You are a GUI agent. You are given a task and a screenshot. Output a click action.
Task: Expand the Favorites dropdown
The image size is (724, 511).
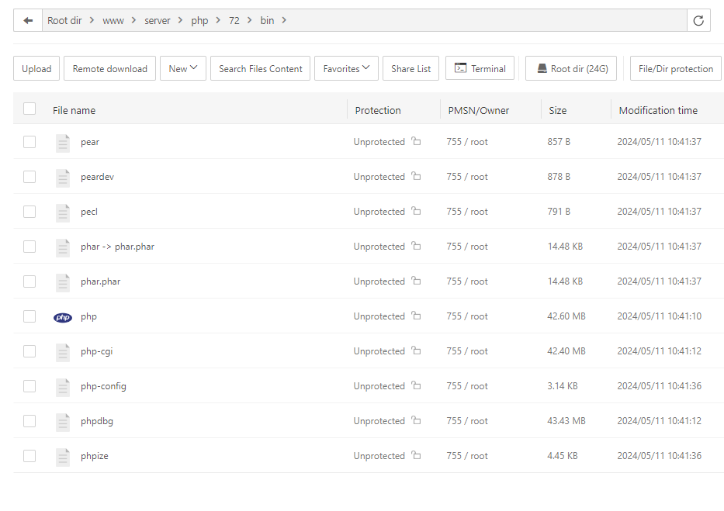click(346, 69)
